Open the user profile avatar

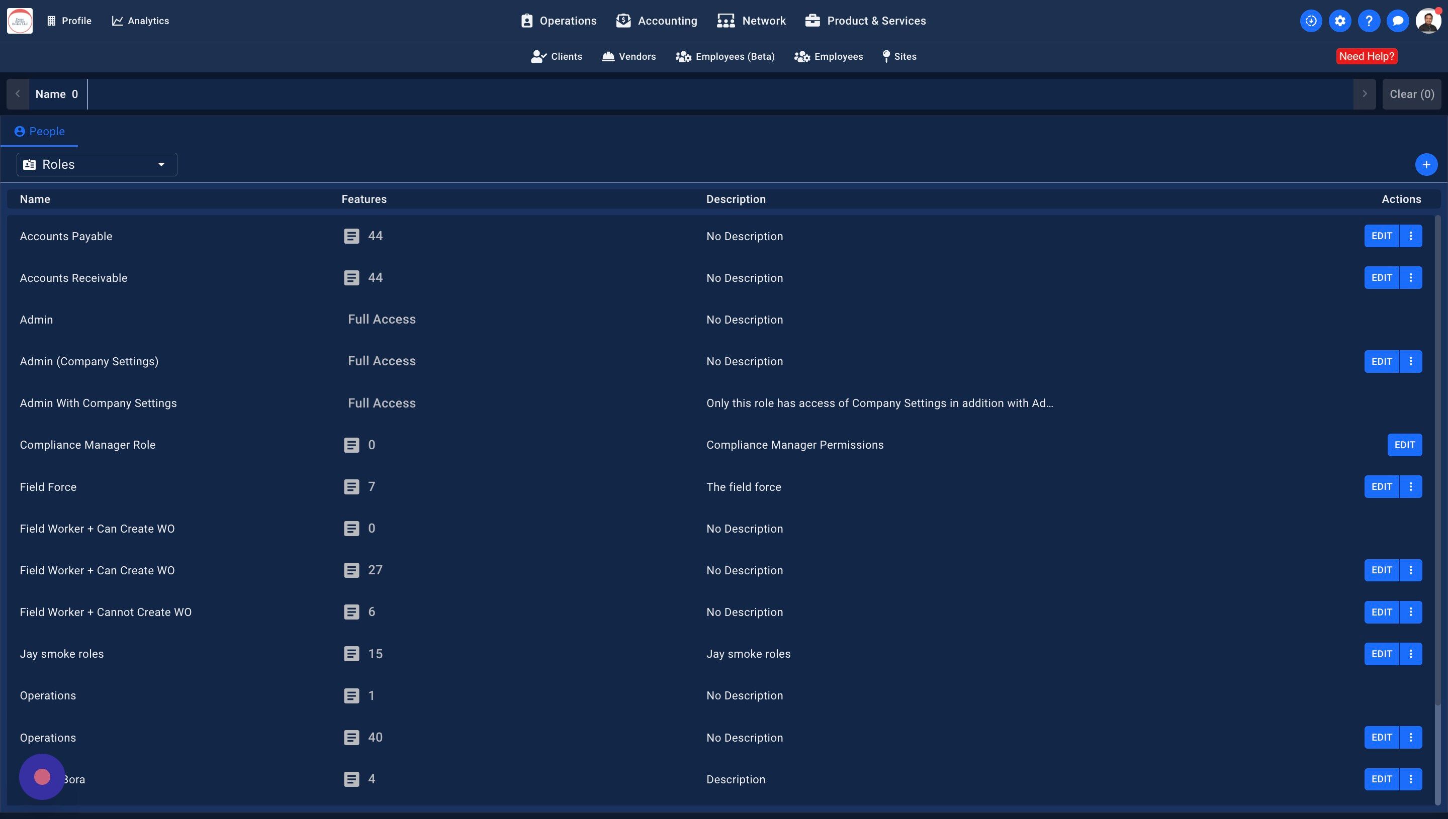tap(1427, 21)
